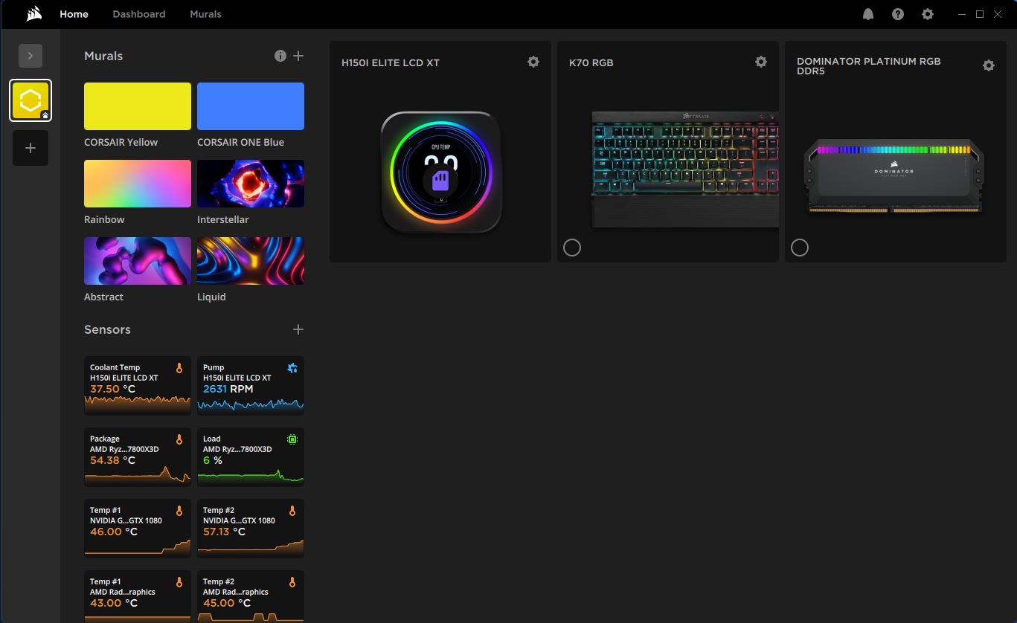Switch to the Murals tab
Screen dimensions: 1017x623
(205, 14)
